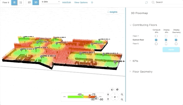Click the refresh icon near Search
The height and width of the screenshot is (105, 183).
click(x=146, y=2)
